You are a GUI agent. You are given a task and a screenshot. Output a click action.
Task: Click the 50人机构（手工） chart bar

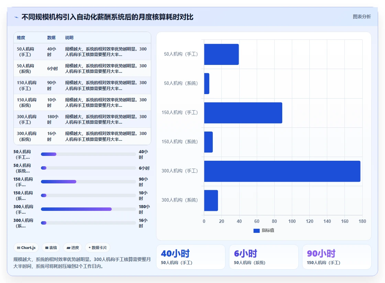(221, 55)
